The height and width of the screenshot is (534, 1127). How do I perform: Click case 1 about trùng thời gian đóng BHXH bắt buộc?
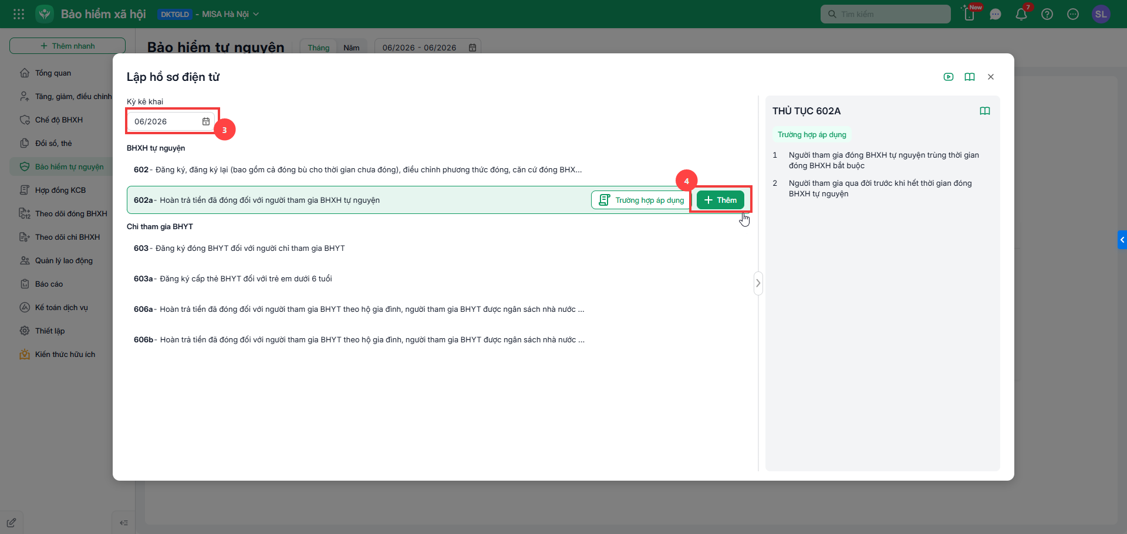(x=883, y=160)
